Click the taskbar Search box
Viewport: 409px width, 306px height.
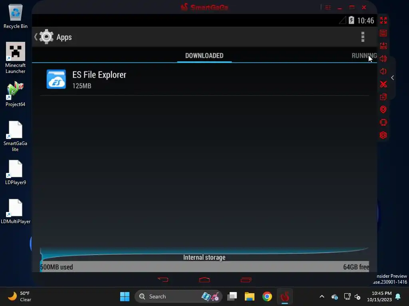coord(179,296)
